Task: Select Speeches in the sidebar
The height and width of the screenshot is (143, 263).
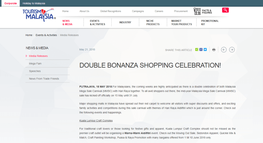Action: coord(35,71)
